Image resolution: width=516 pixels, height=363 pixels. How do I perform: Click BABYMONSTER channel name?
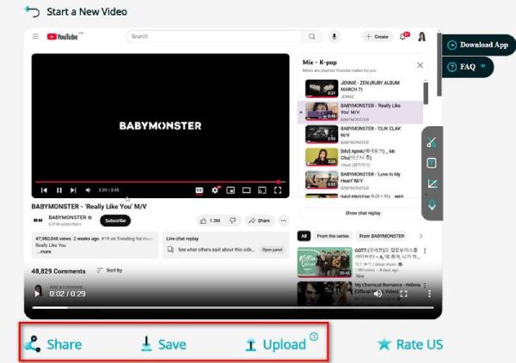[x=67, y=217]
